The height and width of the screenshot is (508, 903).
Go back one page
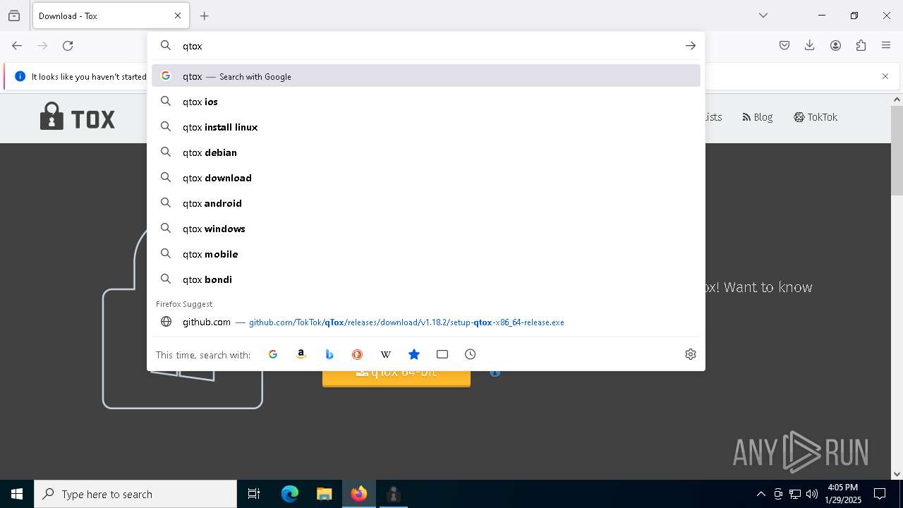pyautogui.click(x=17, y=46)
